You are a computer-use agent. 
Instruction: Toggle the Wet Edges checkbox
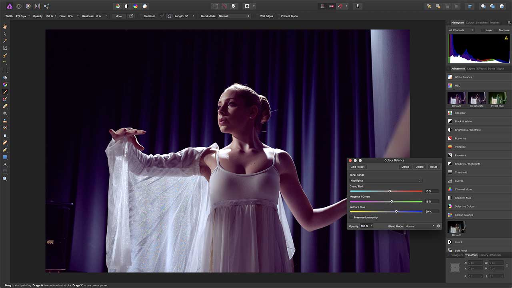[x=257, y=16]
